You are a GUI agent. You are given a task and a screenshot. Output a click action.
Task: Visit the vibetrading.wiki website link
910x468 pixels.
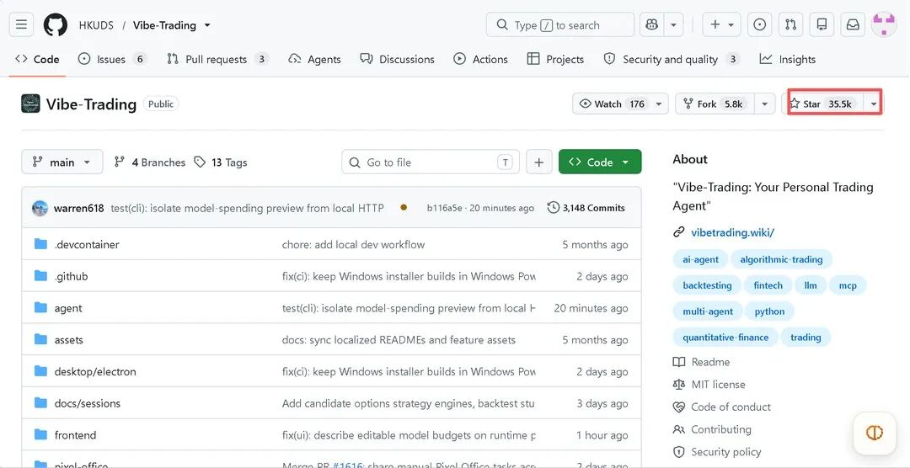(x=732, y=232)
